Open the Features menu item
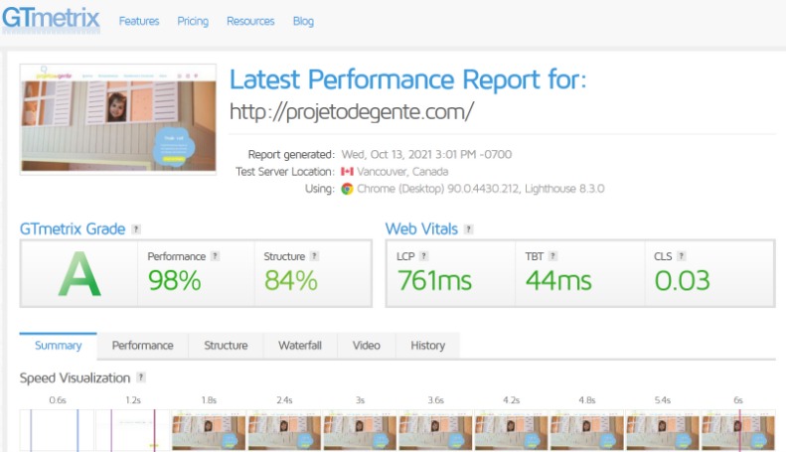This screenshot has width=786, height=452. 139,21
